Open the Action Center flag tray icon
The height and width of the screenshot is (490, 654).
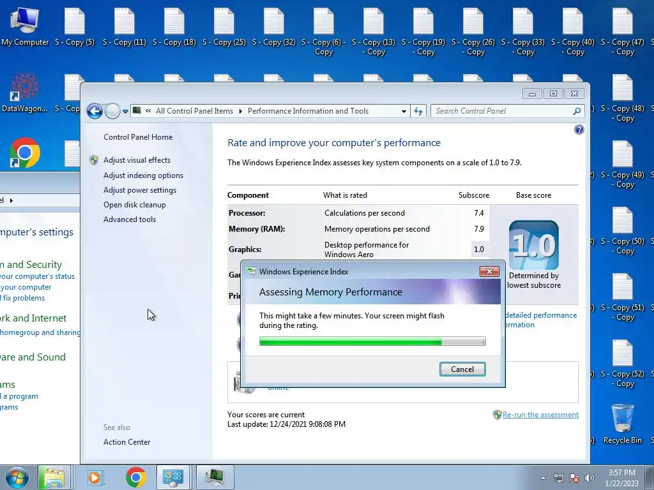(574, 479)
